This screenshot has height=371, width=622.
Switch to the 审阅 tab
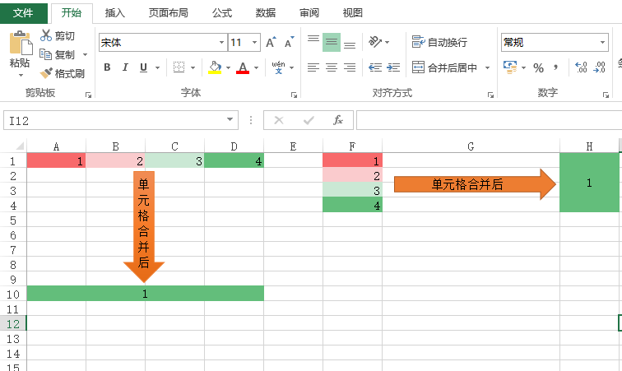(x=309, y=12)
